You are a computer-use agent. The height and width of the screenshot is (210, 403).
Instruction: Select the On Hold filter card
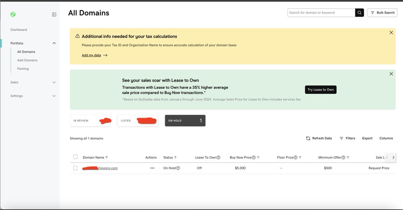[x=185, y=121]
